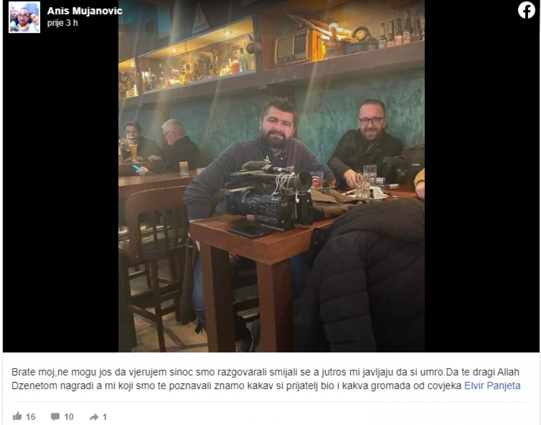Image resolution: width=541 pixels, height=425 pixels.
Task: View the 16 likes count
Action: click(x=30, y=417)
